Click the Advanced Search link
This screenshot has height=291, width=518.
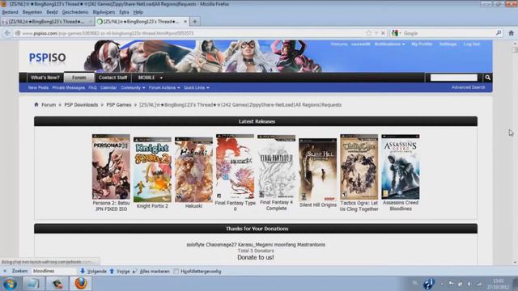point(468,87)
